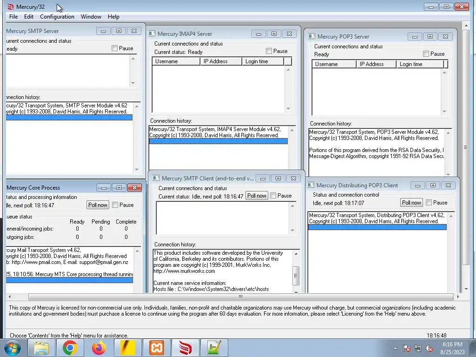
Task: Click the Distributing POP3 Client window icon
Action: point(311,185)
